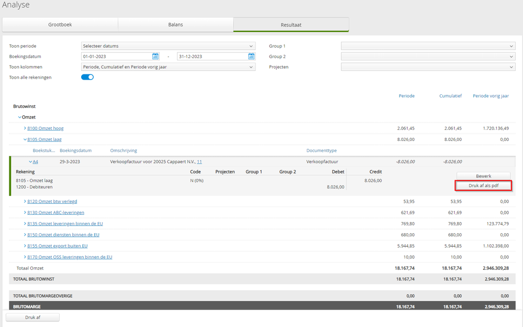Open the Toon periode dropdown
This screenshot has height=327, width=523.
point(168,46)
